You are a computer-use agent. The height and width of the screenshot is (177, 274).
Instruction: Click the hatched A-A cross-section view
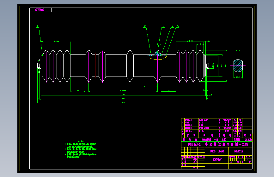coord(238,66)
